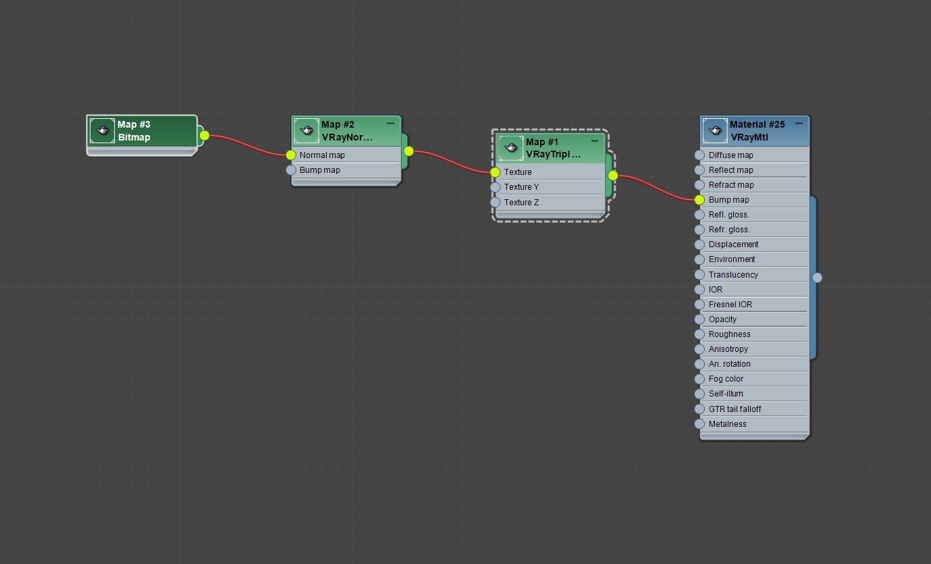Click the Opacity slot label
The height and width of the screenshot is (564, 931).
[722, 319]
